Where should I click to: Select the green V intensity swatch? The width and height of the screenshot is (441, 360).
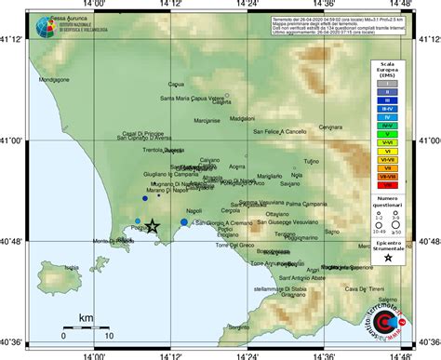pos(387,134)
